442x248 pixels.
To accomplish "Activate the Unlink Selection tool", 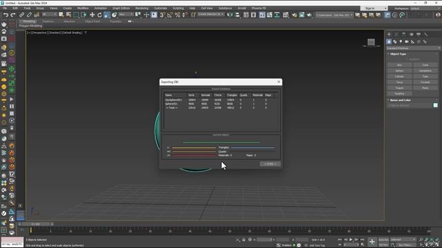I will click(29, 15).
